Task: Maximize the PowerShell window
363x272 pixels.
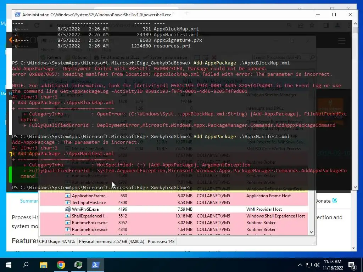Action: 334,15
